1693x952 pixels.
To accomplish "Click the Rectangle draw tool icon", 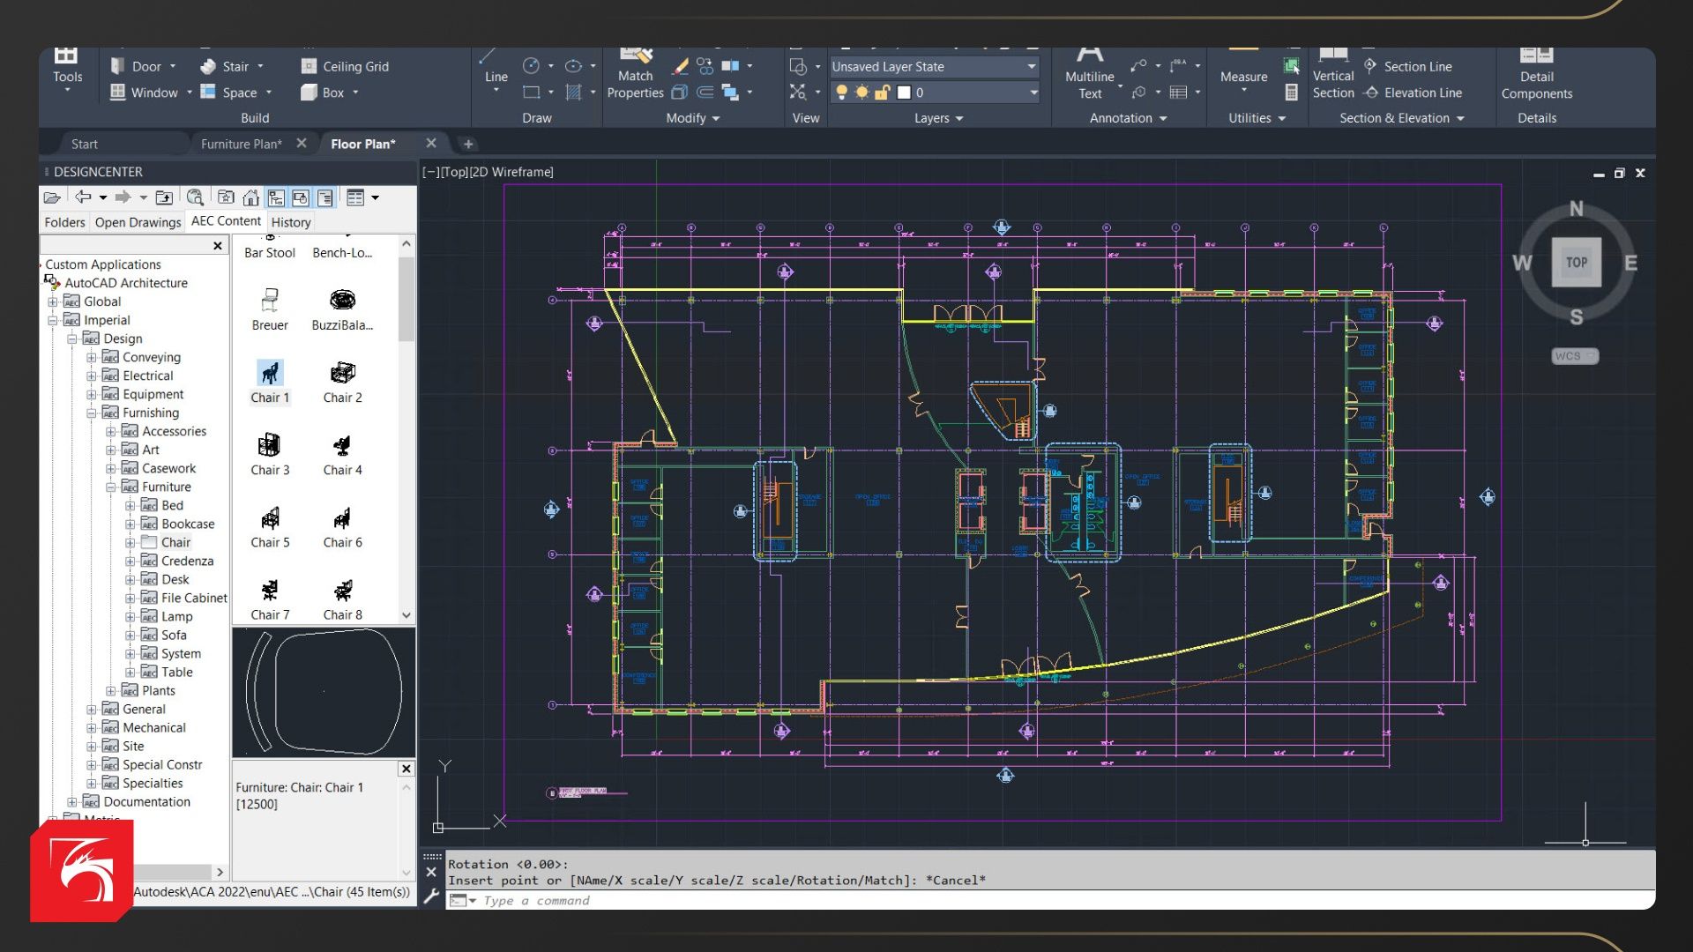I will pyautogui.click(x=531, y=92).
